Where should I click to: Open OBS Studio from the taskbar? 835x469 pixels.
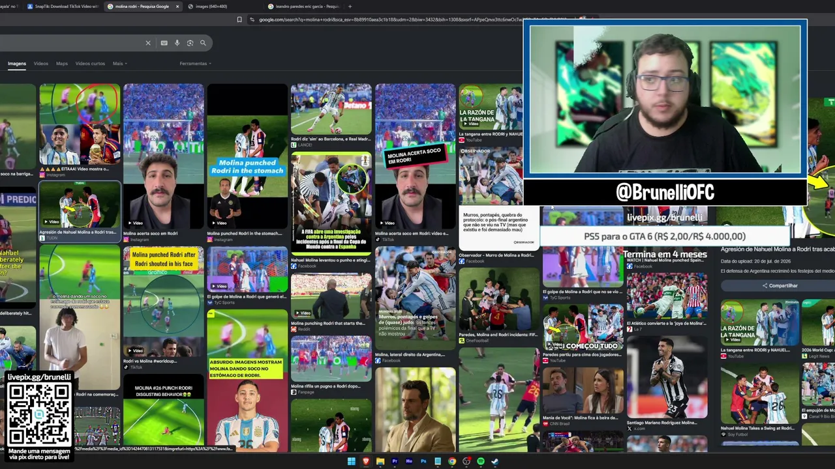coord(466,461)
